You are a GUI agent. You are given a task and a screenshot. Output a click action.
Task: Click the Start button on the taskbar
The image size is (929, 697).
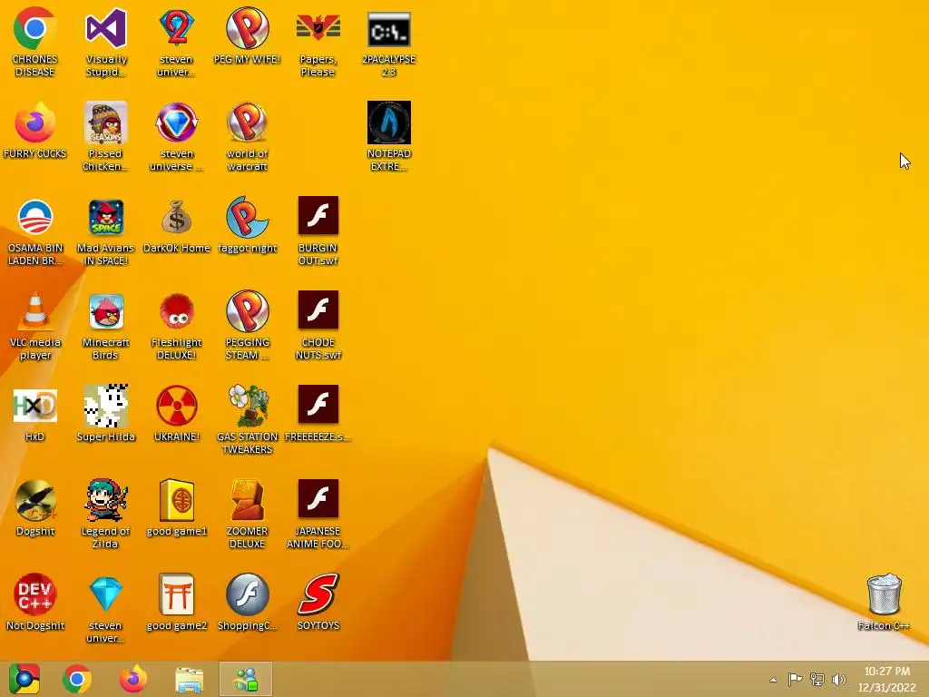tap(24, 679)
